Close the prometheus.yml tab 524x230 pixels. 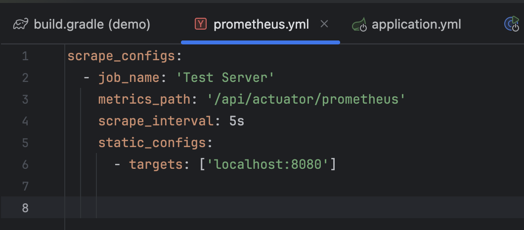tap(324, 24)
